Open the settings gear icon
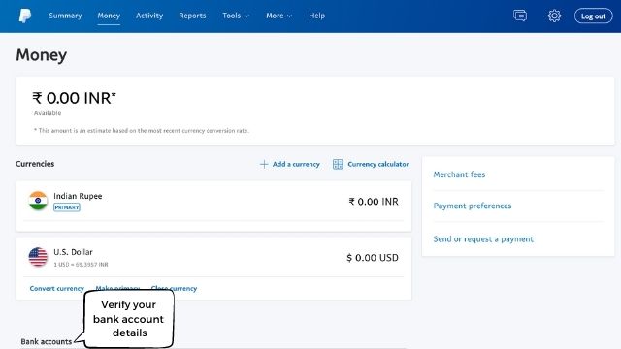The width and height of the screenshot is (621, 349). click(x=554, y=16)
